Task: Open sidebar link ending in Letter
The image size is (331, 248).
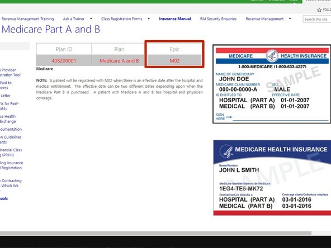Action: coord(5,96)
